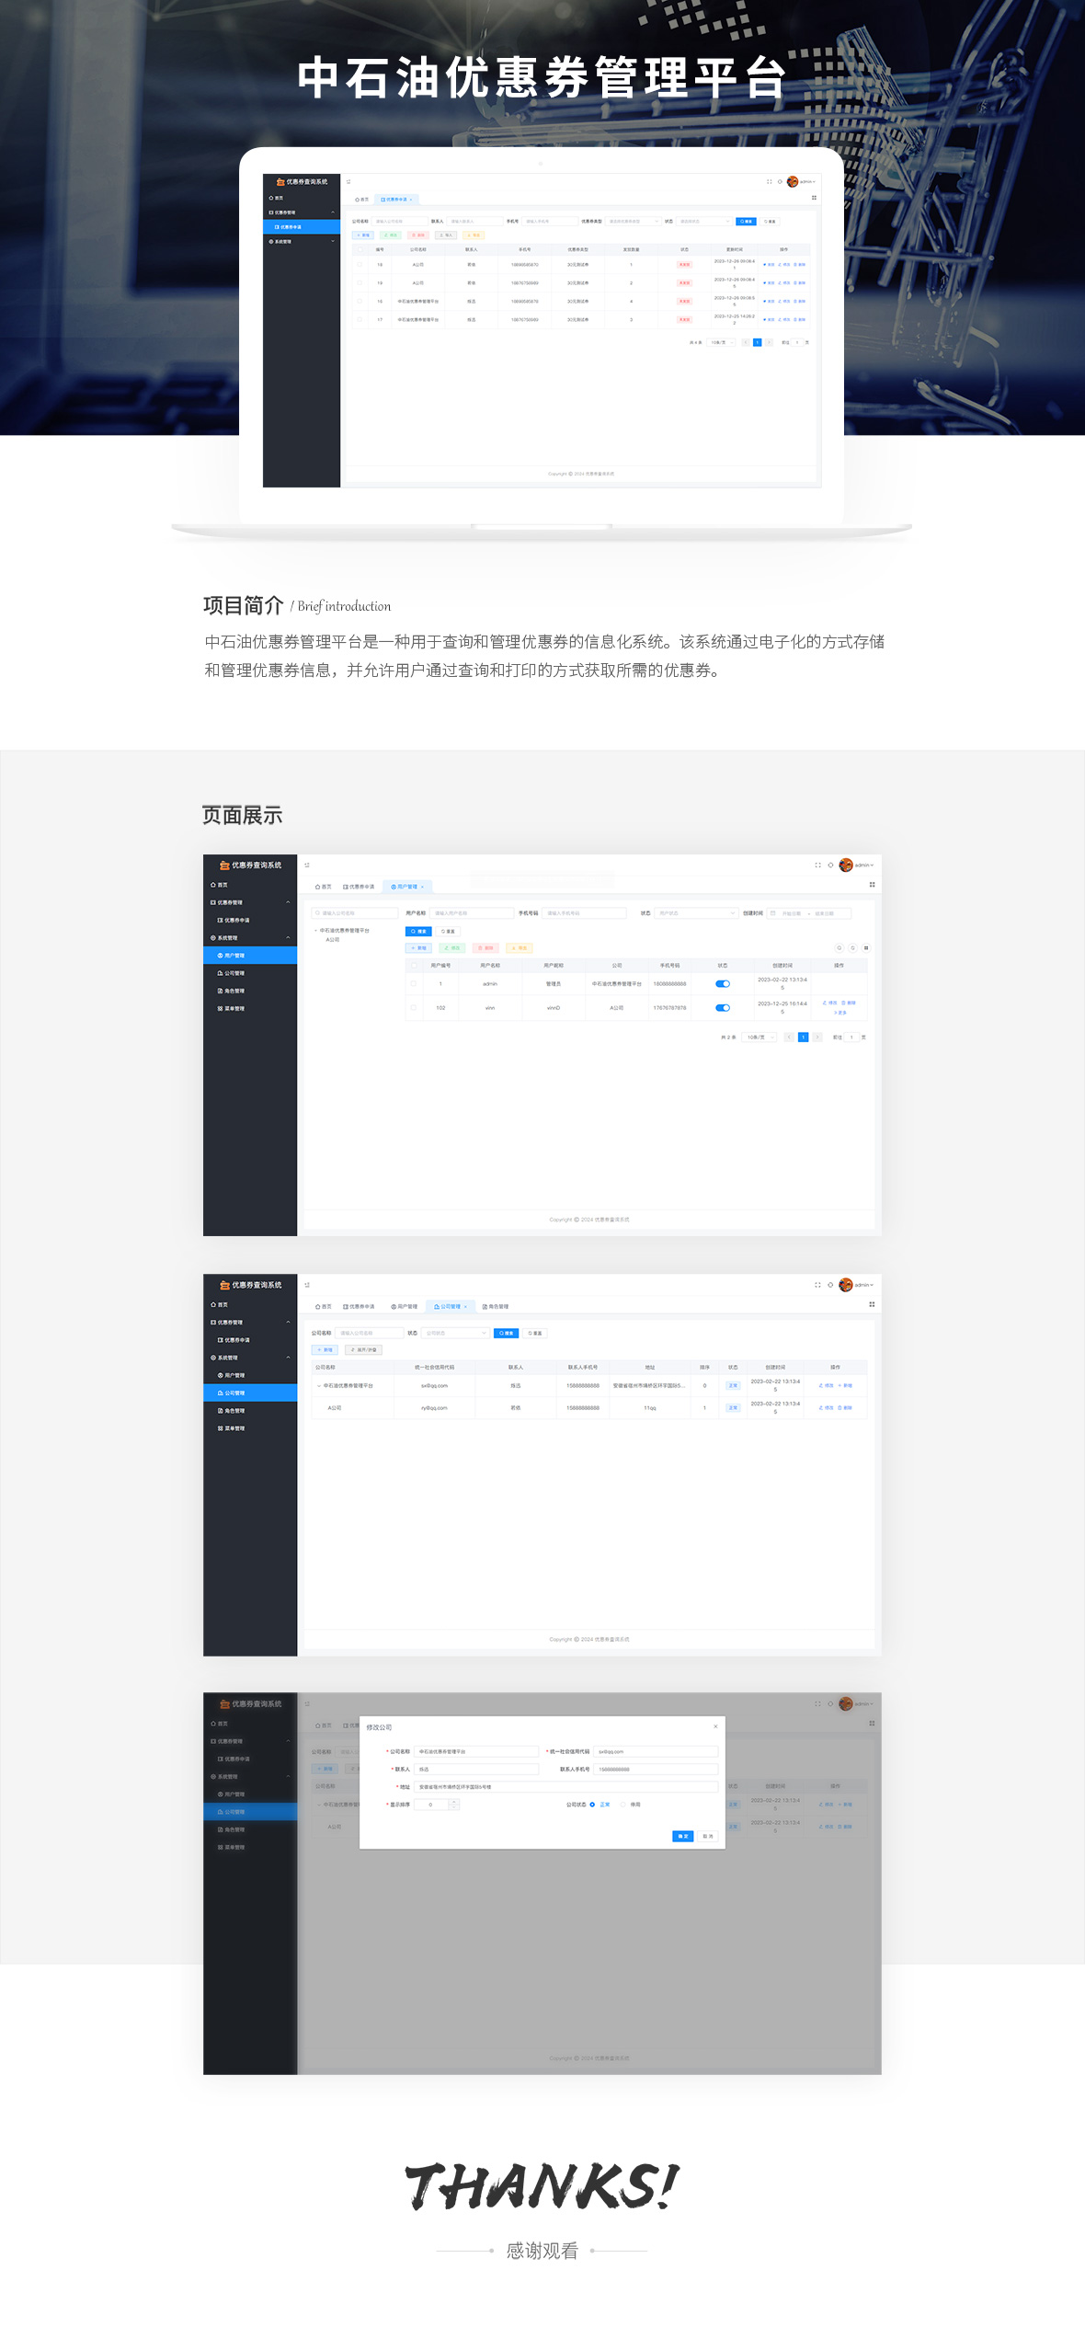Viewport: 1085px width, 2327px height.
Task: Click the 重置 button in the 公司管理 screenshot
Action: [x=535, y=1333]
